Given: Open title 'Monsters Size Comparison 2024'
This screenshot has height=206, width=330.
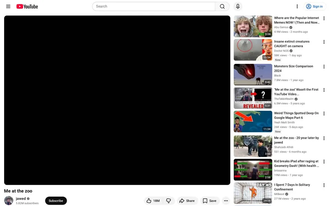Looking at the screenshot, I should (x=294, y=69).
